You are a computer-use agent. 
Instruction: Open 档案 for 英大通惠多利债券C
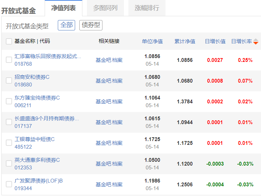pos(117,164)
